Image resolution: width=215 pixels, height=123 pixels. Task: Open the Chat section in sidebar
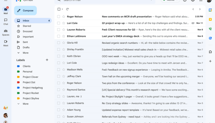[x=5, y=21]
